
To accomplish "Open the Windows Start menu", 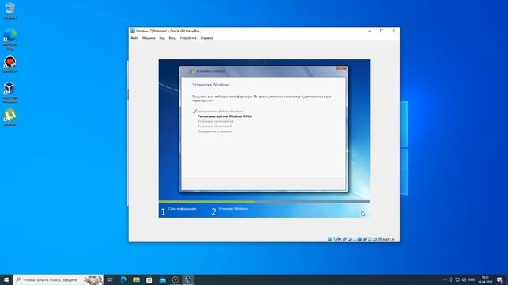I will 6,279.
